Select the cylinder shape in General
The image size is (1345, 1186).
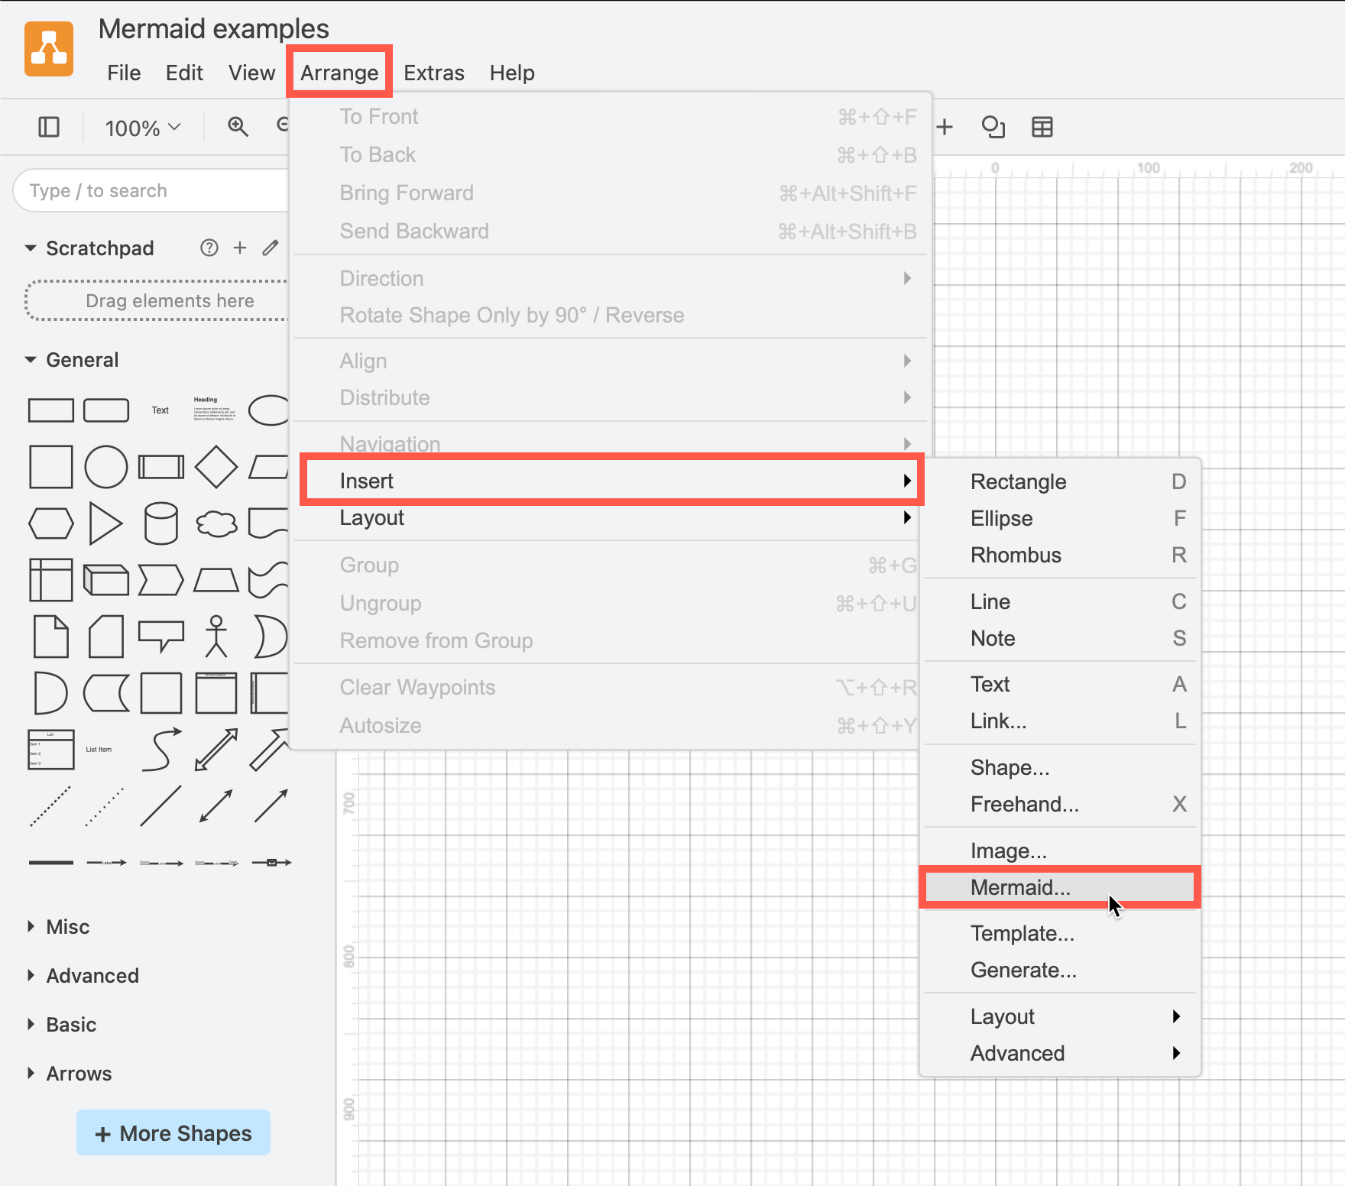tap(160, 523)
